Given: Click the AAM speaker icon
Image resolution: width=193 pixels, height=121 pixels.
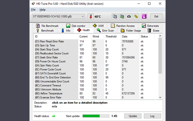Looking at the screenshot, I should coord(95,26).
